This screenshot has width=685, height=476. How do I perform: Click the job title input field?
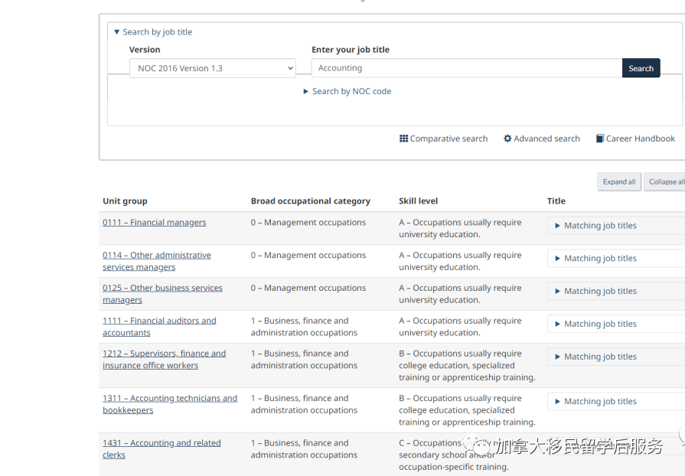click(x=466, y=68)
